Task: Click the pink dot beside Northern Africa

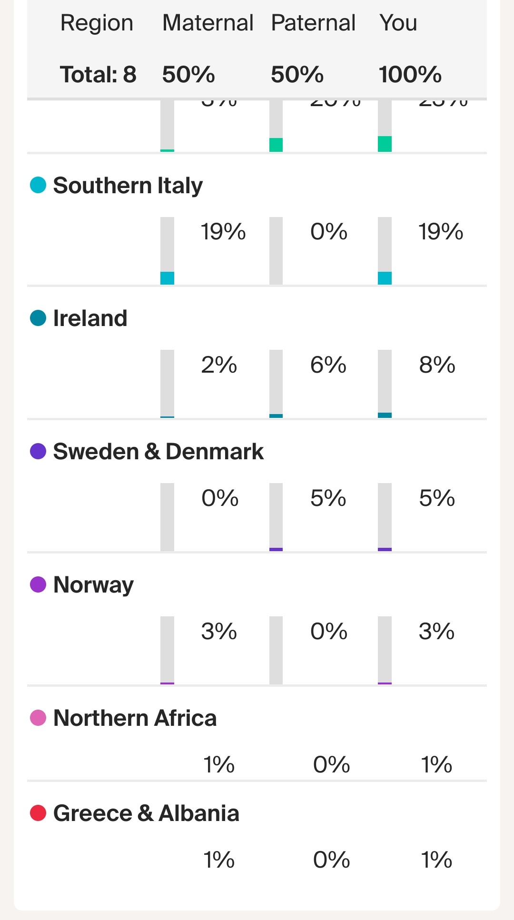Action: (38, 718)
